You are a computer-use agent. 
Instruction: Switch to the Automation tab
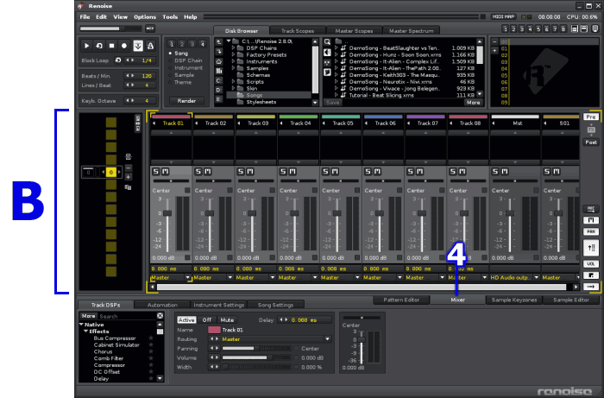162,305
